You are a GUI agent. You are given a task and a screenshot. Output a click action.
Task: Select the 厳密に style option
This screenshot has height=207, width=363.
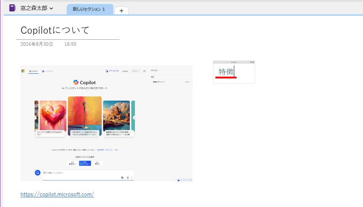pyautogui.click(x=97, y=163)
